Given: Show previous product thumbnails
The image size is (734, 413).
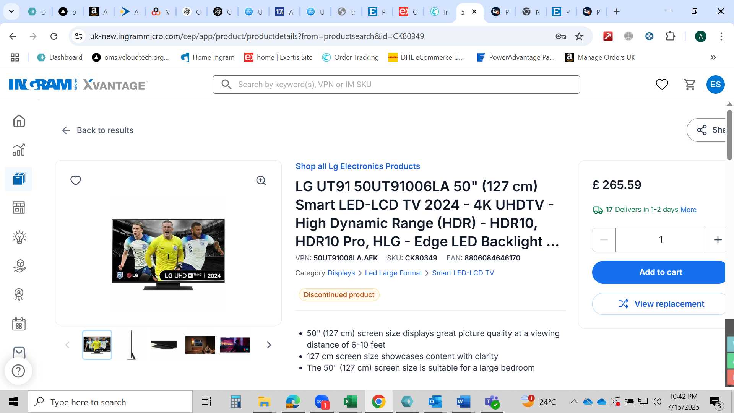Looking at the screenshot, I should [67, 345].
